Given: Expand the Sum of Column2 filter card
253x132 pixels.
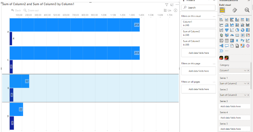Looking at the screenshot, I should click(x=198, y=33).
